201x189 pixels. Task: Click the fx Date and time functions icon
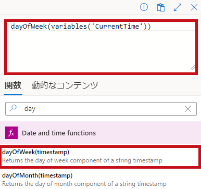pyautogui.click(x=11, y=133)
